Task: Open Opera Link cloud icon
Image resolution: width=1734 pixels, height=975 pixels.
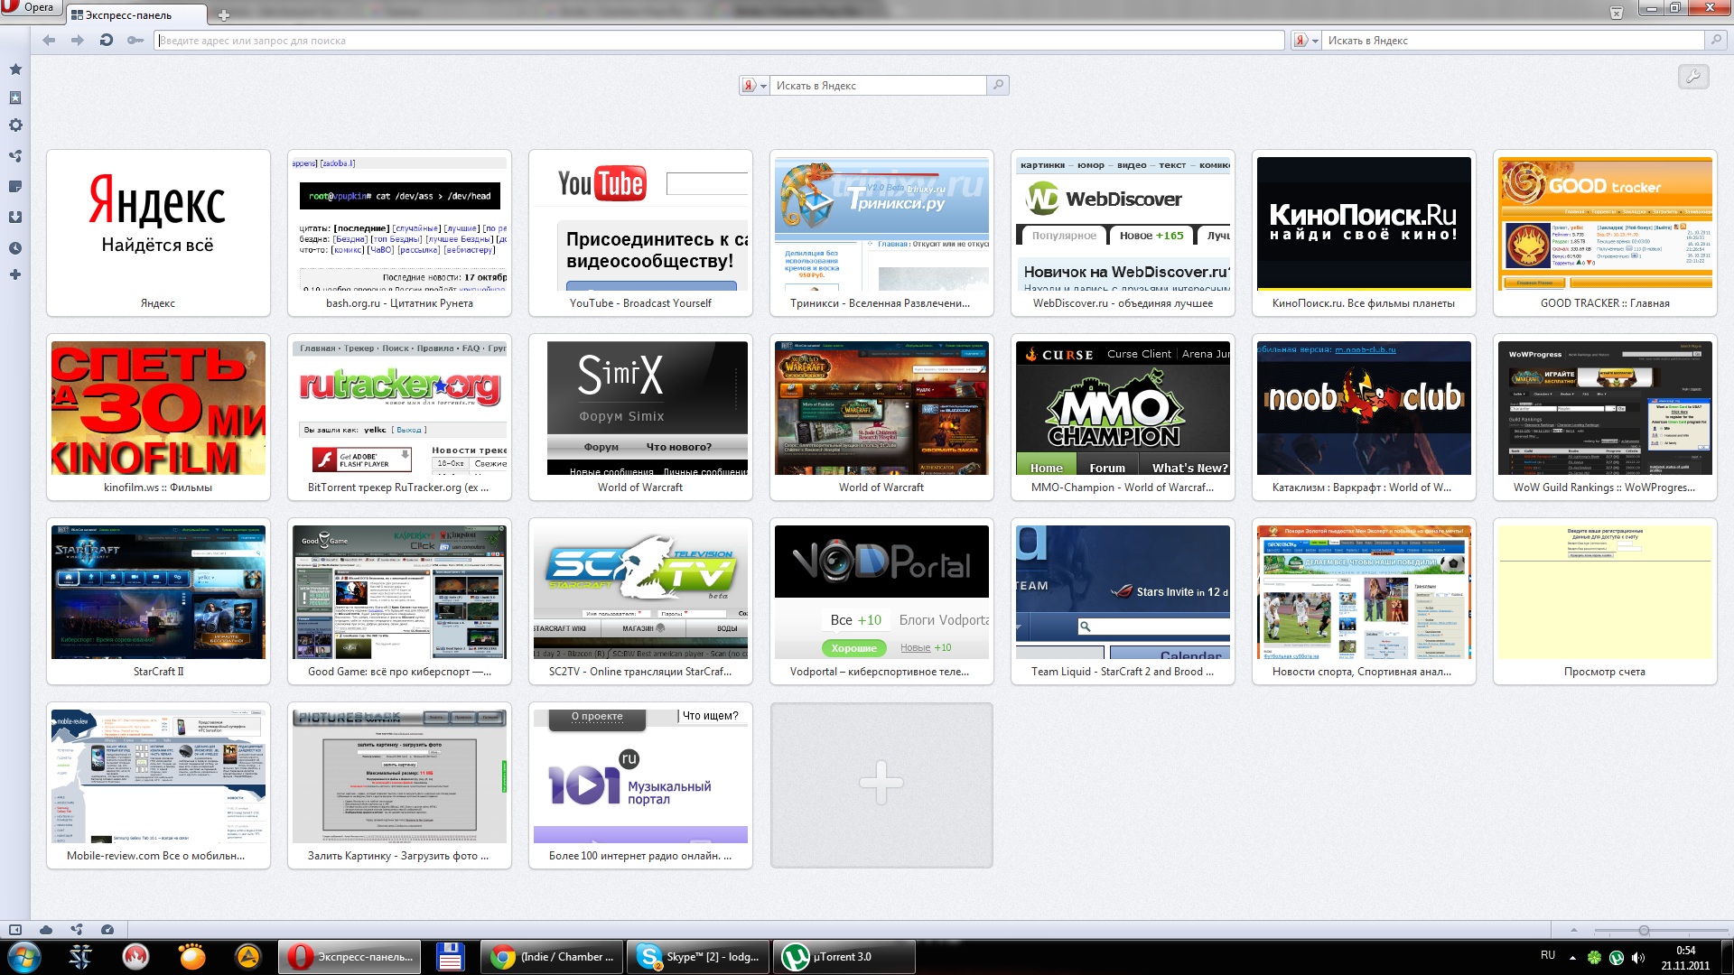Action: pyautogui.click(x=46, y=929)
